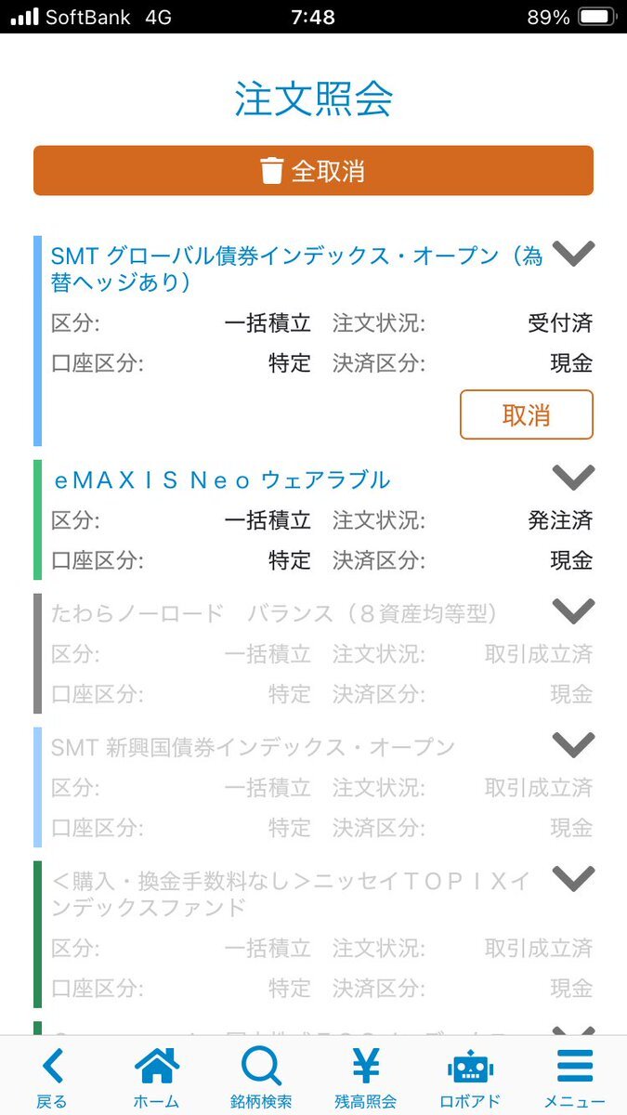Tap the 戻る back arrow icon
This screenshot has width=627, height=1115.
(x=53, y=1067)
